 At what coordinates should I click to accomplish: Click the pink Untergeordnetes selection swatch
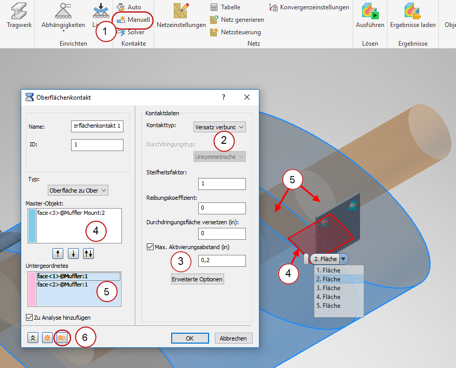tap(32, 289)
